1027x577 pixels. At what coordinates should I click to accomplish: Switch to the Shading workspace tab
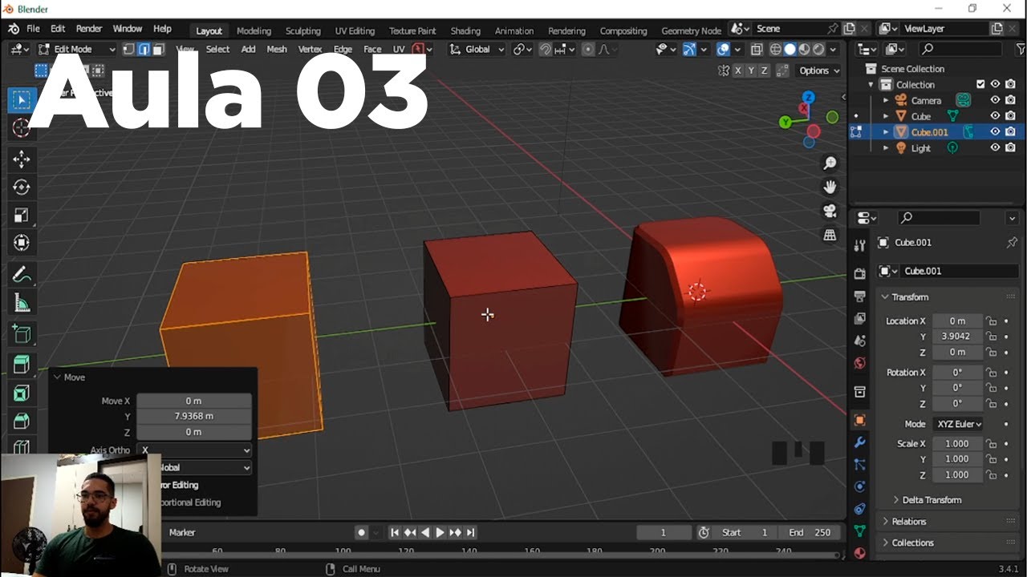pyautogui.click(x=465, y=30)
